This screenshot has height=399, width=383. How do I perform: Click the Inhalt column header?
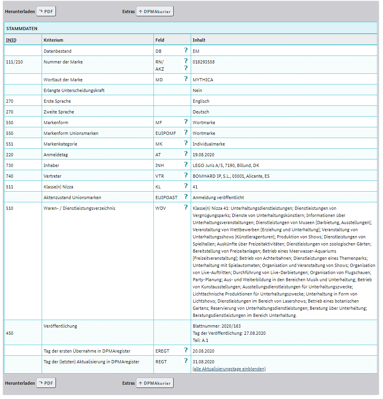[199, 40]
